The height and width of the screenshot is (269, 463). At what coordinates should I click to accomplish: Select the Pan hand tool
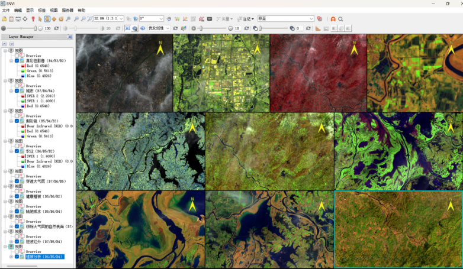pos(47,19)
